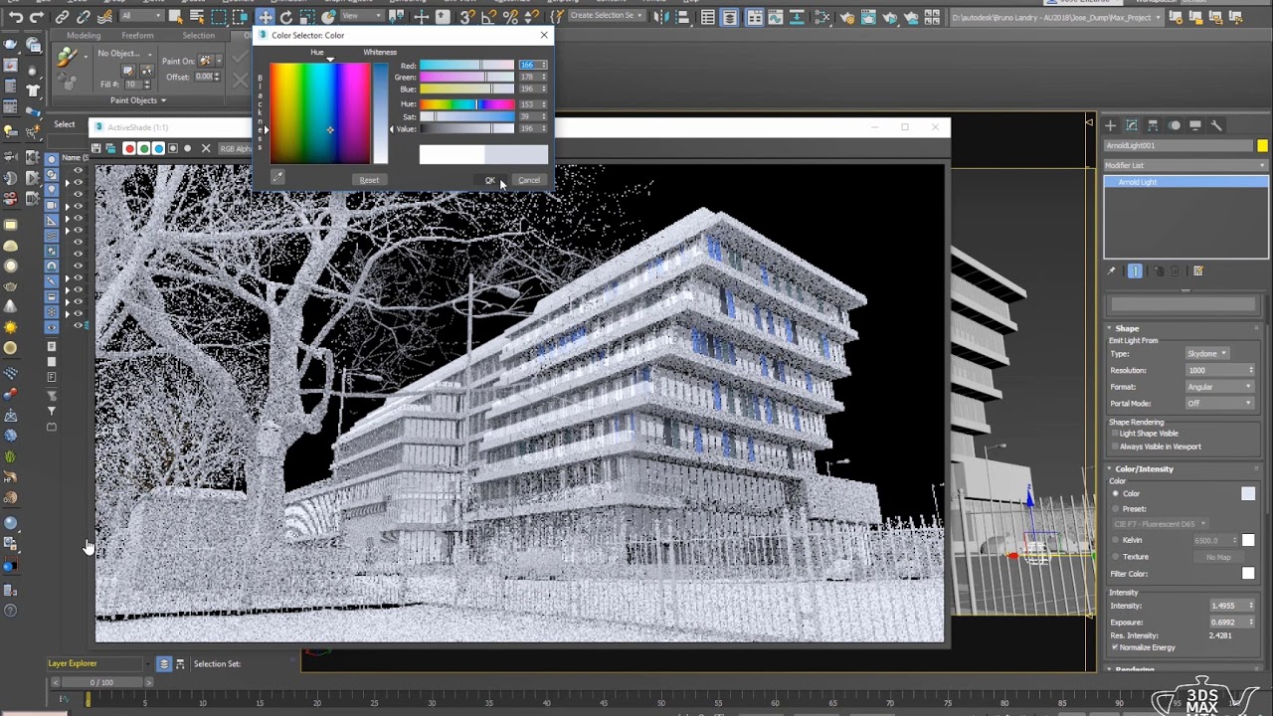This screenshot has height=716, width=1273.
Task: Select the Texture radio button
Action: (1115, 557)
